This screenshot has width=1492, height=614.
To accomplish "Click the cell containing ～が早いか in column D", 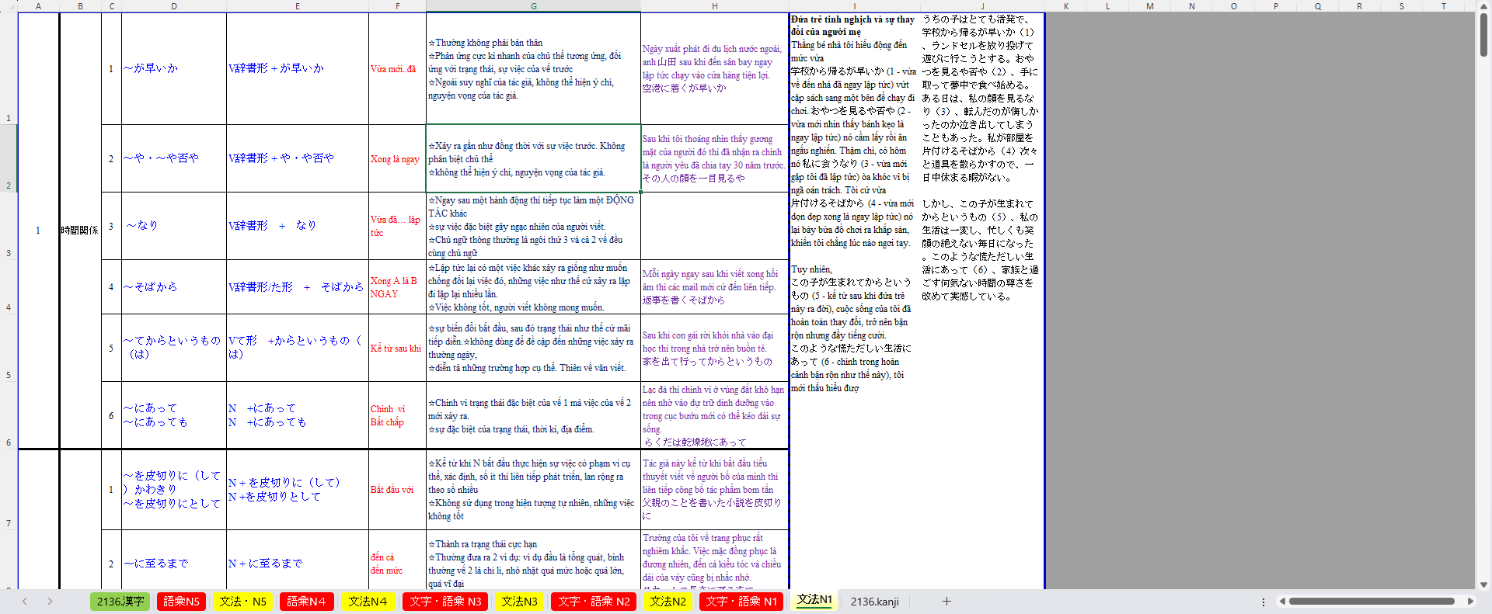I will tap(173, 68).
